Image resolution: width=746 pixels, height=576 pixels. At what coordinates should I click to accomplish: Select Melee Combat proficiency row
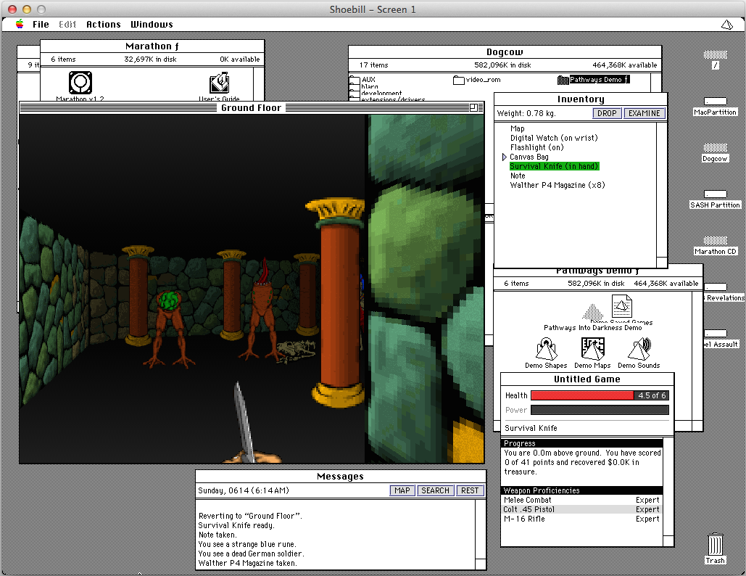pyautogui.click(x=581, y=500)
